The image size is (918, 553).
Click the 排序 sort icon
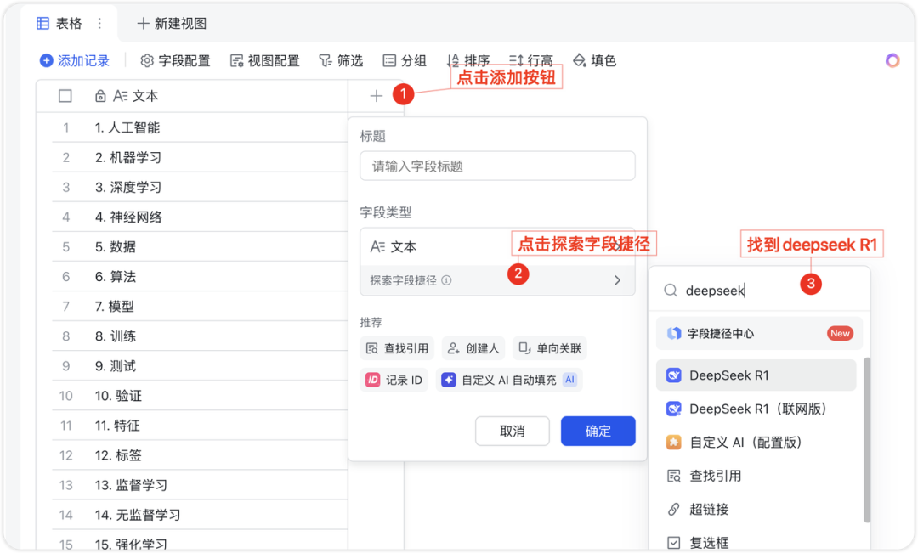[x=452, y=60]
